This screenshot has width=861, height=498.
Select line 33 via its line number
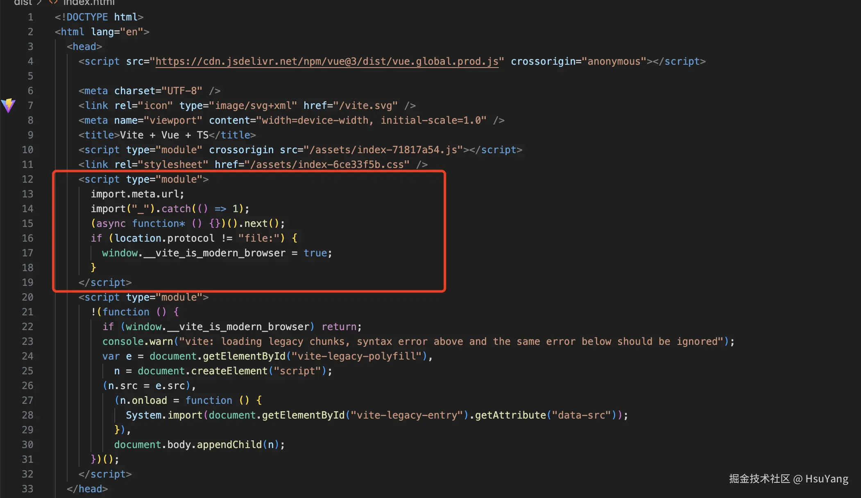(x=27, y=489)
